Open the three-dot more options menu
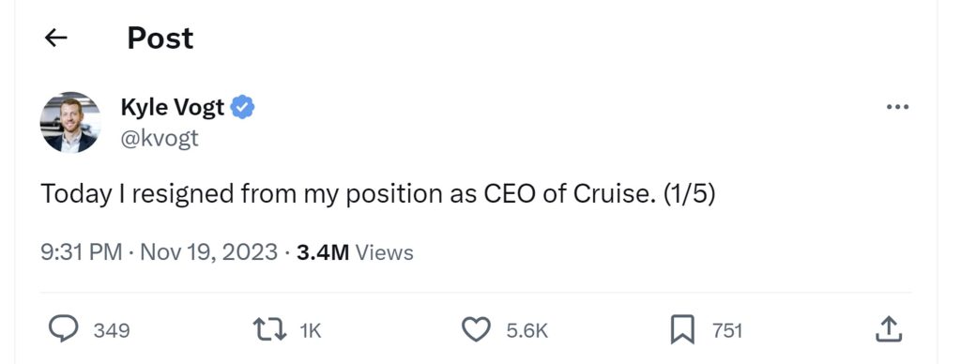 pyautogui.click(x=898, y=107)
